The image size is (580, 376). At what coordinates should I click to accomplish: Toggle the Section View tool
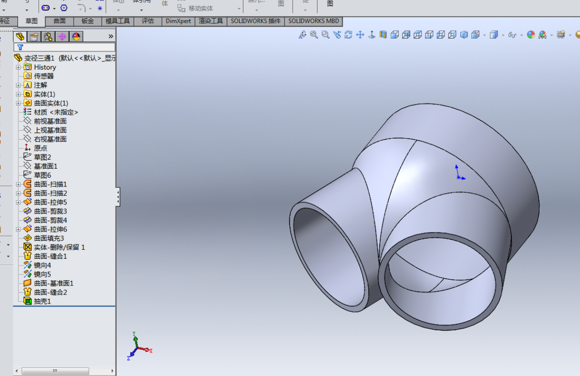[x=383, y=34]
